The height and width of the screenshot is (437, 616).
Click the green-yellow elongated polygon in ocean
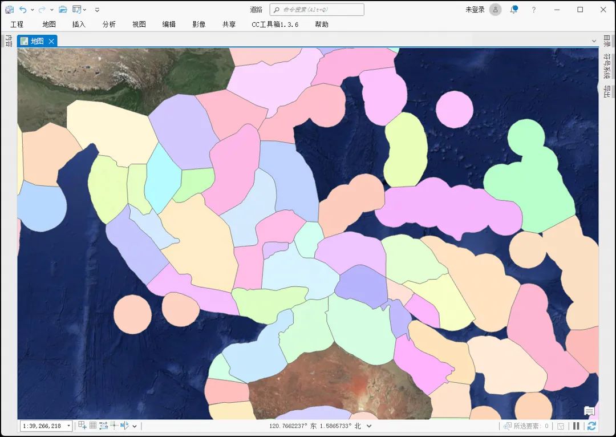(x=406, y=149)
